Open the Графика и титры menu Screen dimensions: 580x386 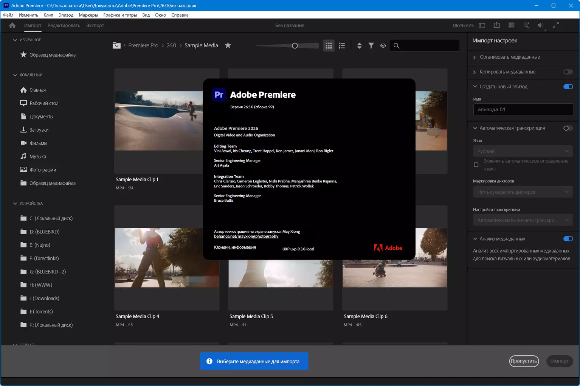(120, 15)
